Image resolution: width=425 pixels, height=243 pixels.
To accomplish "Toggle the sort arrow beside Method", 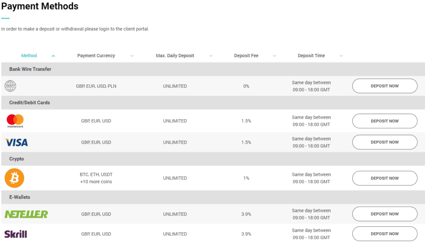I will pyautogui.click(x=53, y=56).
